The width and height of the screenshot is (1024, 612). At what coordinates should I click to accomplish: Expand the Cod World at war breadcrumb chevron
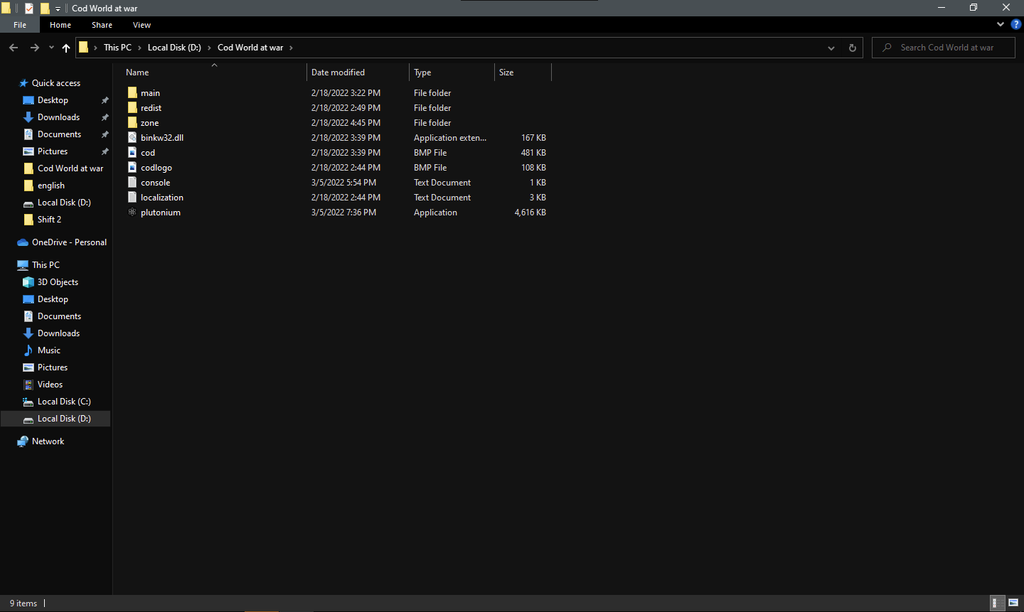point(291,48)
